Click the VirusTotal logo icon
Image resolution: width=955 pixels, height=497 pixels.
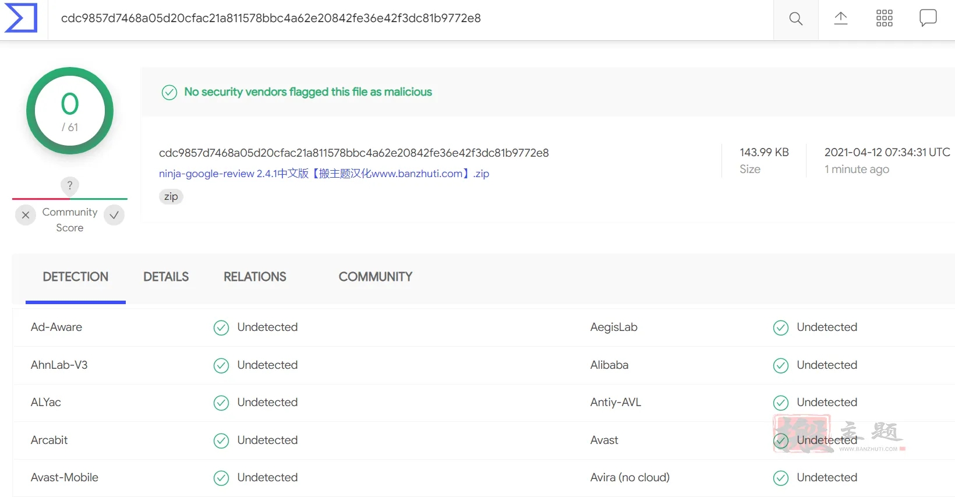click(21, 17)
